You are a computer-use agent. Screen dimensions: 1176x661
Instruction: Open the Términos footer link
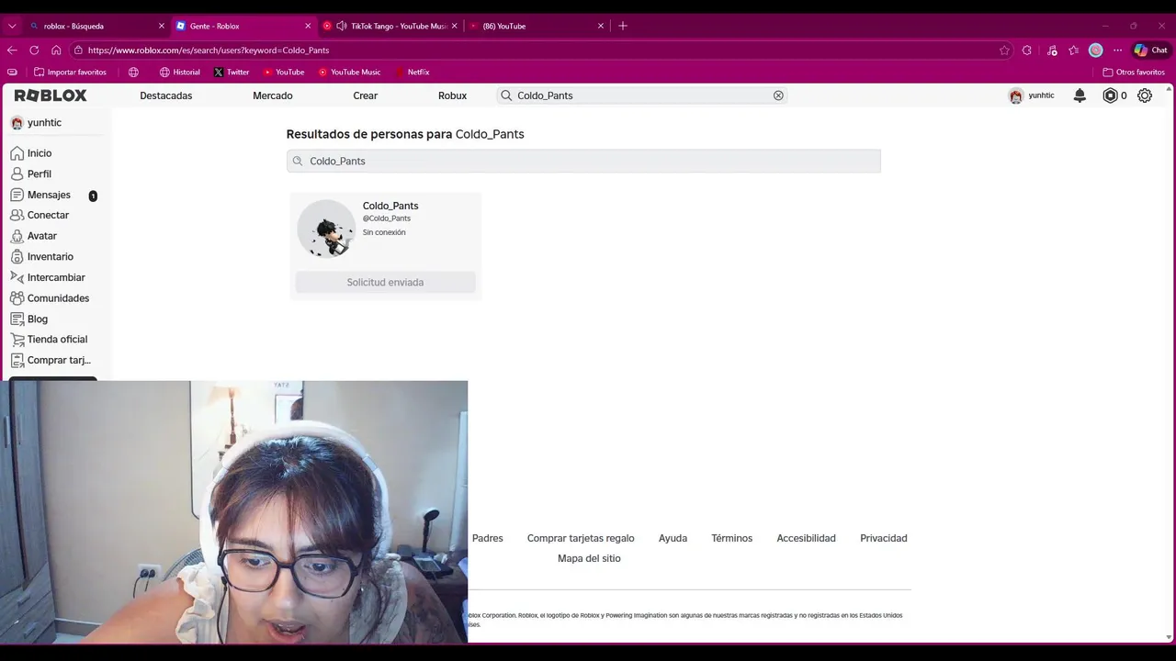pyautogui.click(x=731, y=538)
